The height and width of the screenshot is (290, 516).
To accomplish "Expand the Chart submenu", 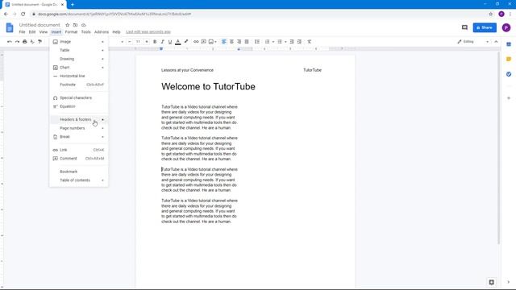I will (79, 68).
